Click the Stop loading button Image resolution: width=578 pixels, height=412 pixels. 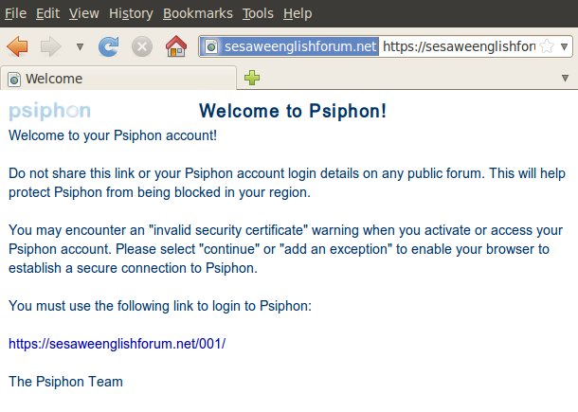tap(141, 46)
